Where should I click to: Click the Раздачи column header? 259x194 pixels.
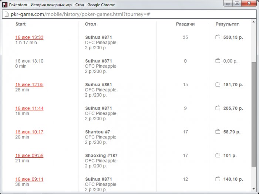(185, 24)
